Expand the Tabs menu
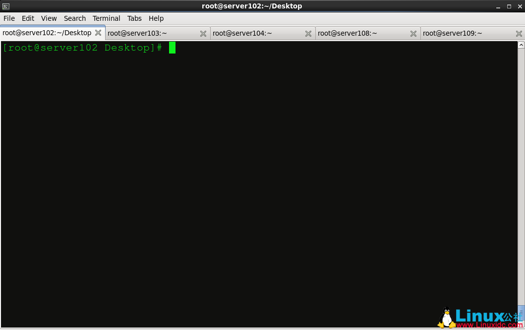Image resolution: width=525 pixels, height=330 pixels. click(134, 18)
